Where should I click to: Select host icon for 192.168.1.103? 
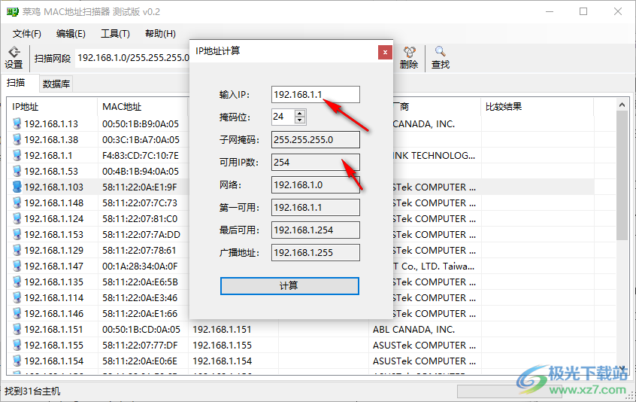click(x=17, y=187)
